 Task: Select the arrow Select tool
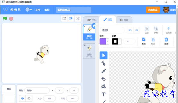pyautogui.click(x=104, y=55)
